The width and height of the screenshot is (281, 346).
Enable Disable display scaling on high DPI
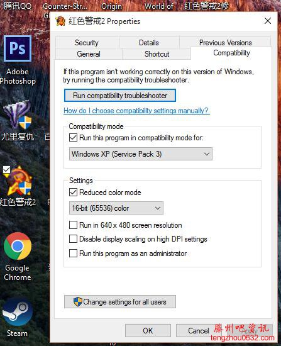(x=73, y=239)
